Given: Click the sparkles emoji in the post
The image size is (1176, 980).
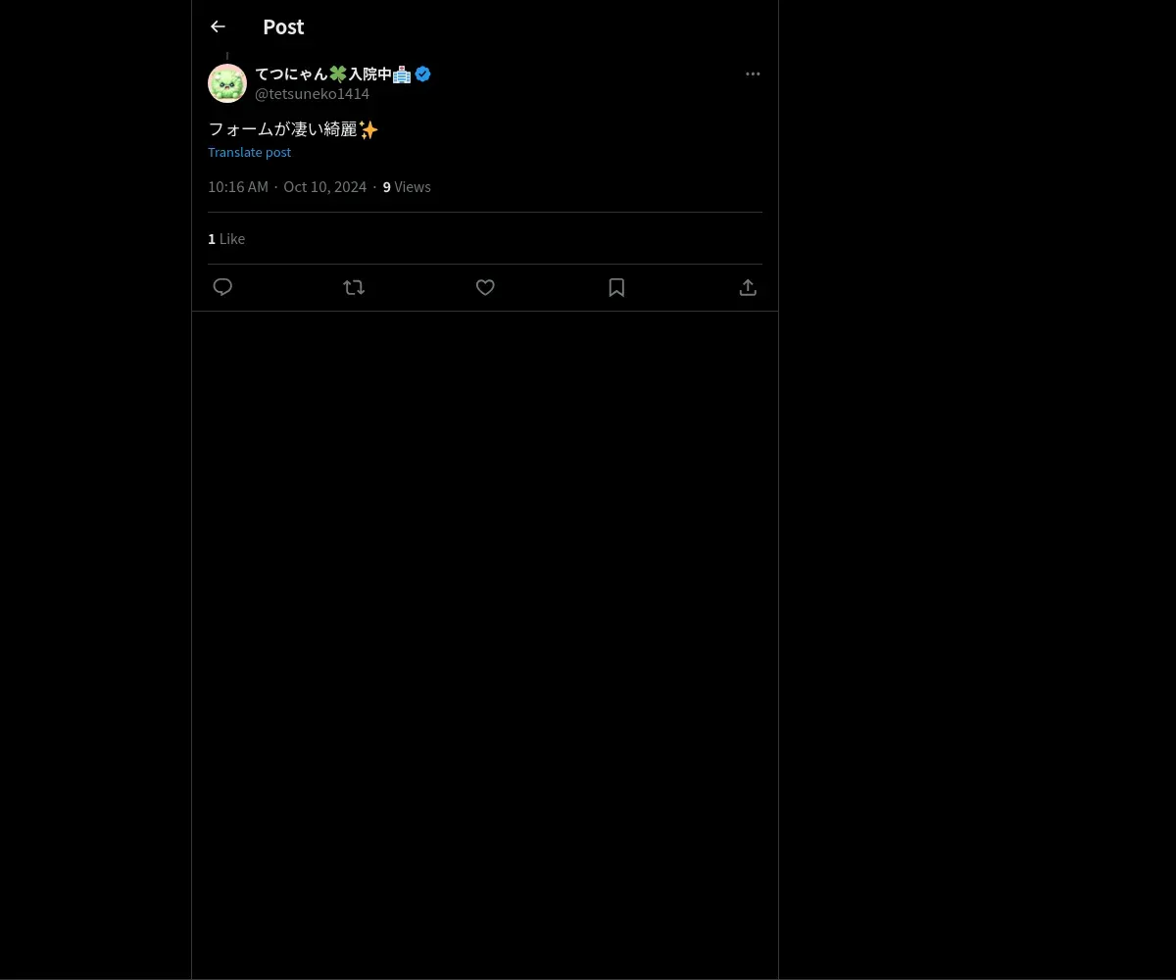Looking at the screenshot, I should [x=368, y=129].
